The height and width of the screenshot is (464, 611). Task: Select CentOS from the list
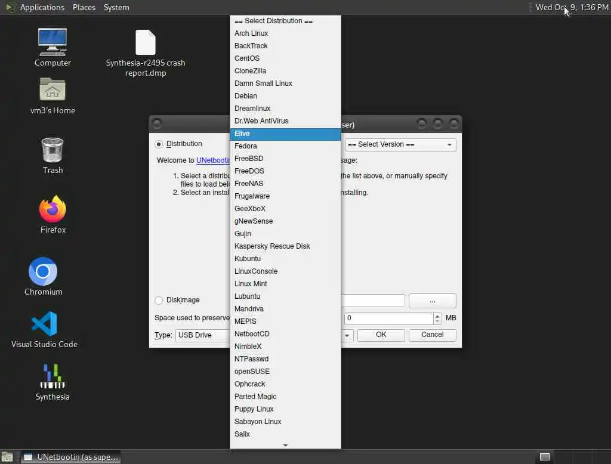point(285,58)
